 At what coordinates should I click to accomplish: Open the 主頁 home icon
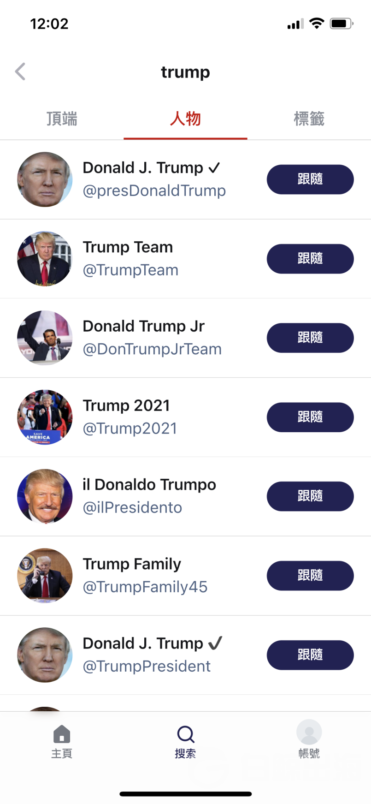pyautogui.click(x=62, y=734)
